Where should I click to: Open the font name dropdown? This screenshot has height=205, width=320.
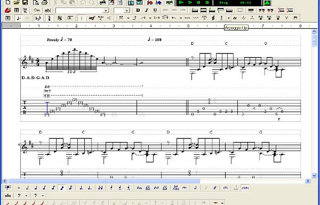(106, 11)
